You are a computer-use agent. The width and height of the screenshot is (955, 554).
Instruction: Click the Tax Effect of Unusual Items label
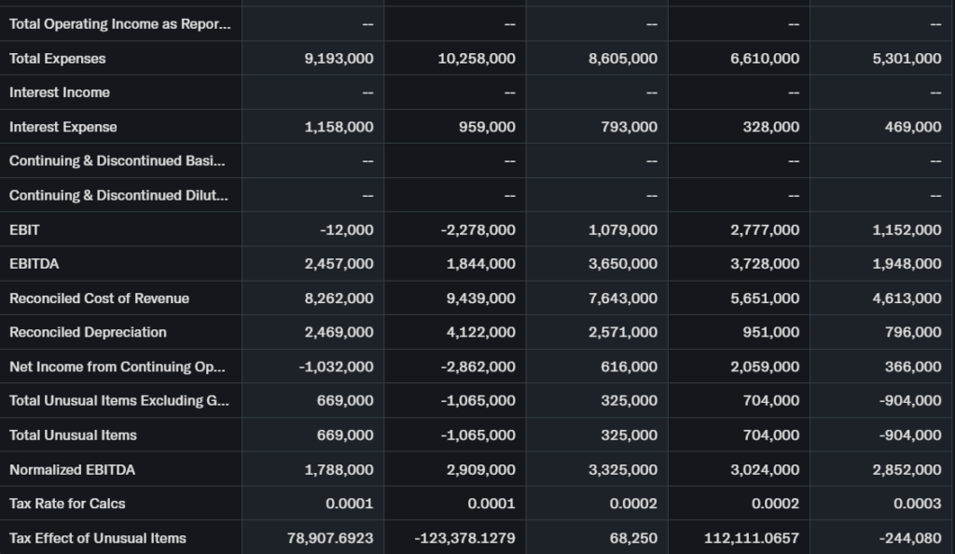[98, 538]
